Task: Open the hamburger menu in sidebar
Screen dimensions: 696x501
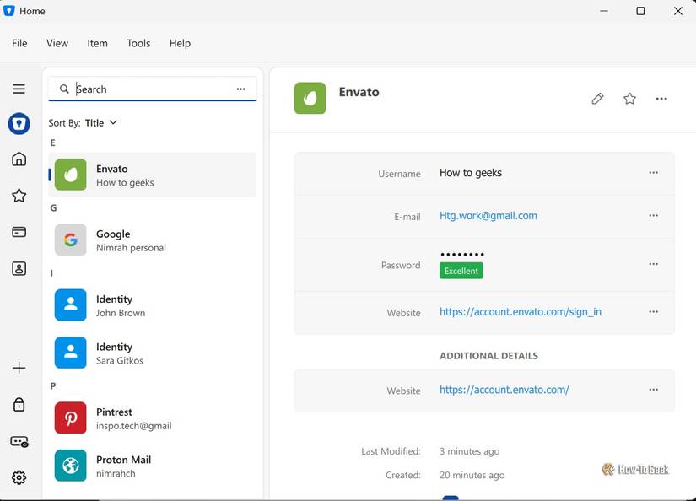Action: point(19,89)
